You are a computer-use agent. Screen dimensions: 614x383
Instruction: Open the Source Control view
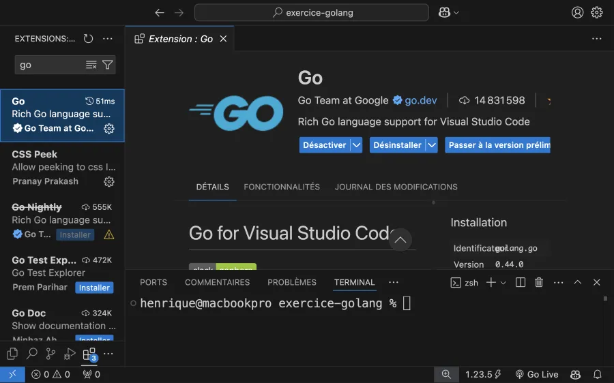tap(50, 354)
